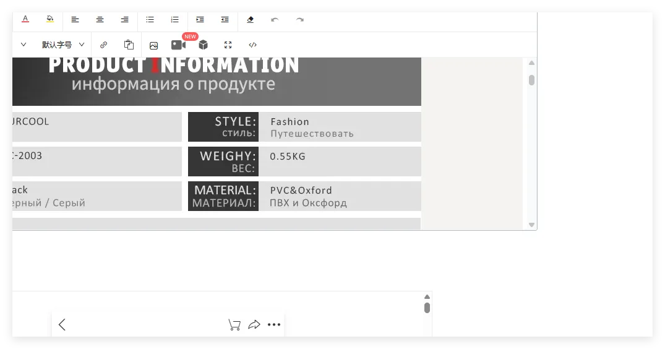Insert an image into the editor
The image size is (665, 349).
[x=153, y=45]
